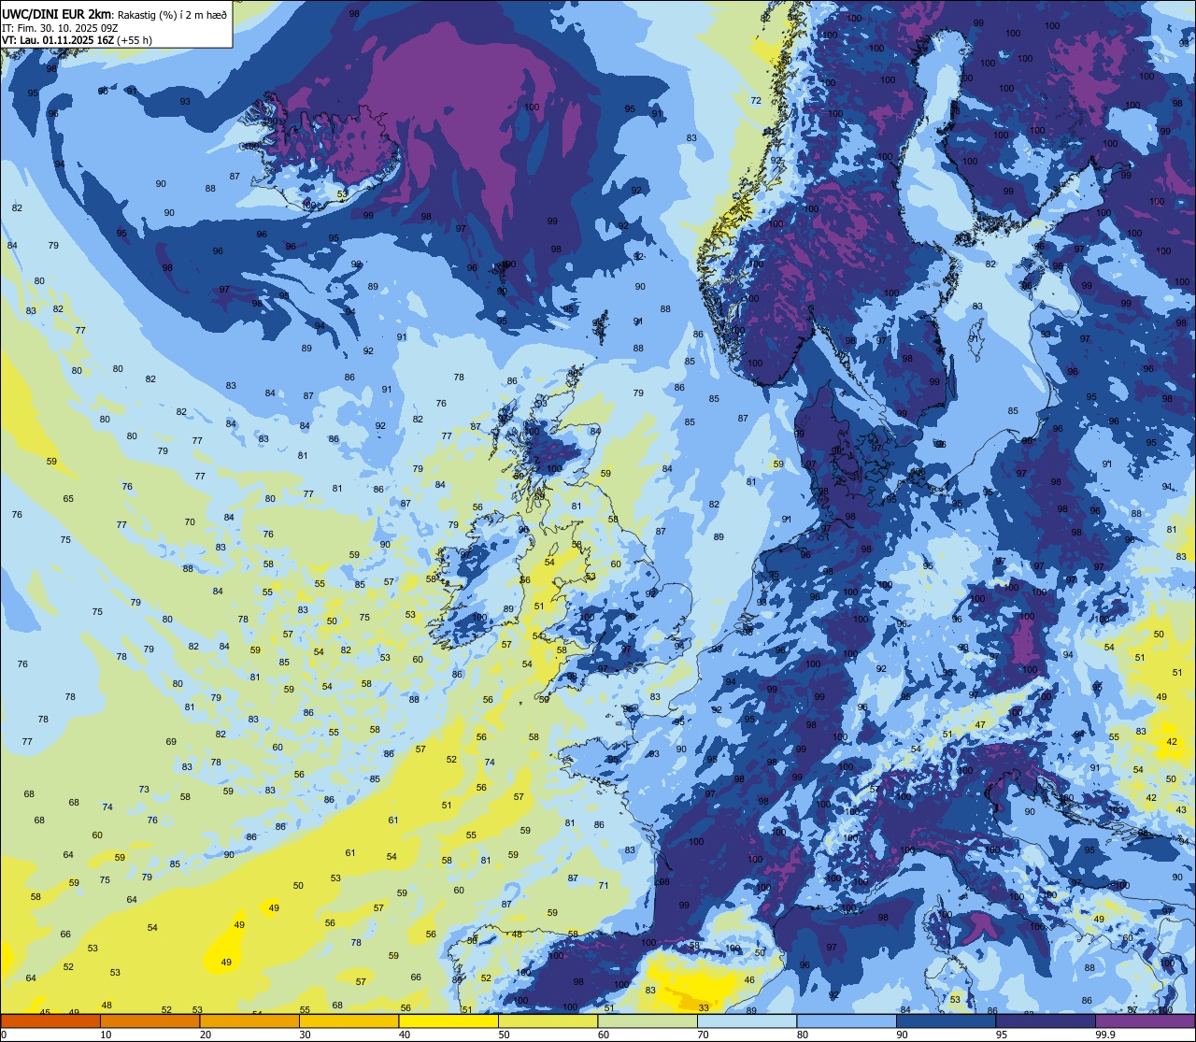1196x1042 pixels.
Task: Click the '72' value off the Norwegian coast
Action: tap(755, 101)
